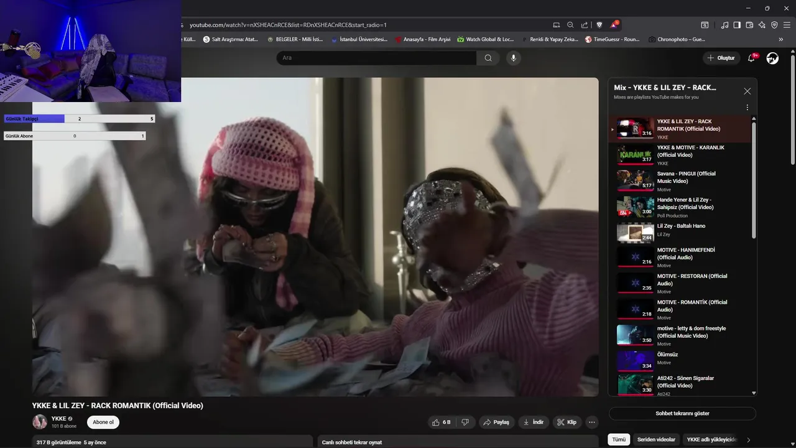The image size is (796, 448).
Task: Click the zoom magnifier in address bar
Action: tap(570, 25)
